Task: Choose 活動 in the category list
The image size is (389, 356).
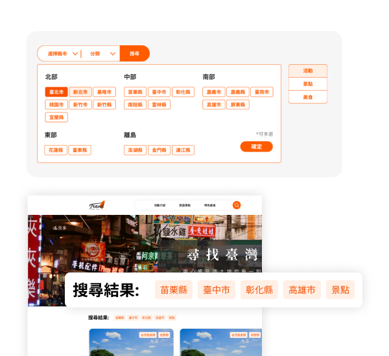Action: tap(307, 71)
